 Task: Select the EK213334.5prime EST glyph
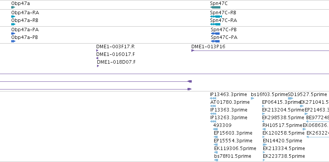(264, 152)
